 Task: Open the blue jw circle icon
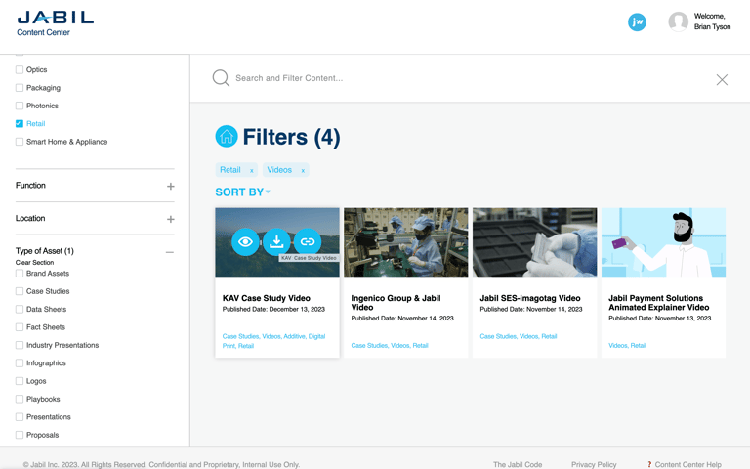point(637,22)
